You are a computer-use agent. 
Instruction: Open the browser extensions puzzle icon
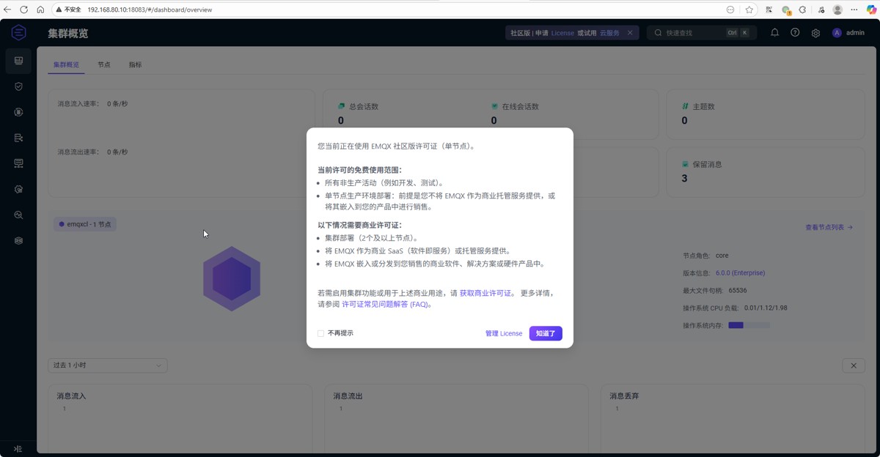pyautogui.click(x=803, y=10)
